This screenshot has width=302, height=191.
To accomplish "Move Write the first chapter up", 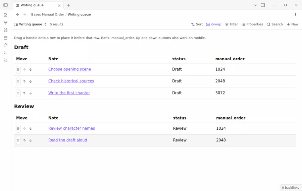I will 24,93.
